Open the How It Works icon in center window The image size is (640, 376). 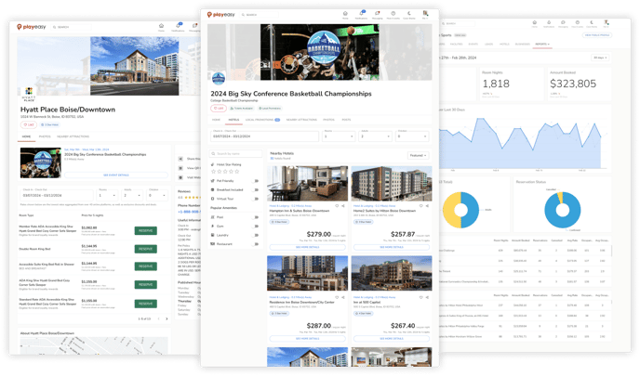pos(393,15)
